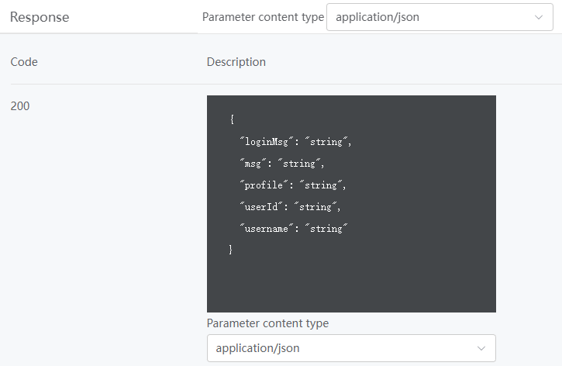Click the Description column header

click(x=236, y=62)
